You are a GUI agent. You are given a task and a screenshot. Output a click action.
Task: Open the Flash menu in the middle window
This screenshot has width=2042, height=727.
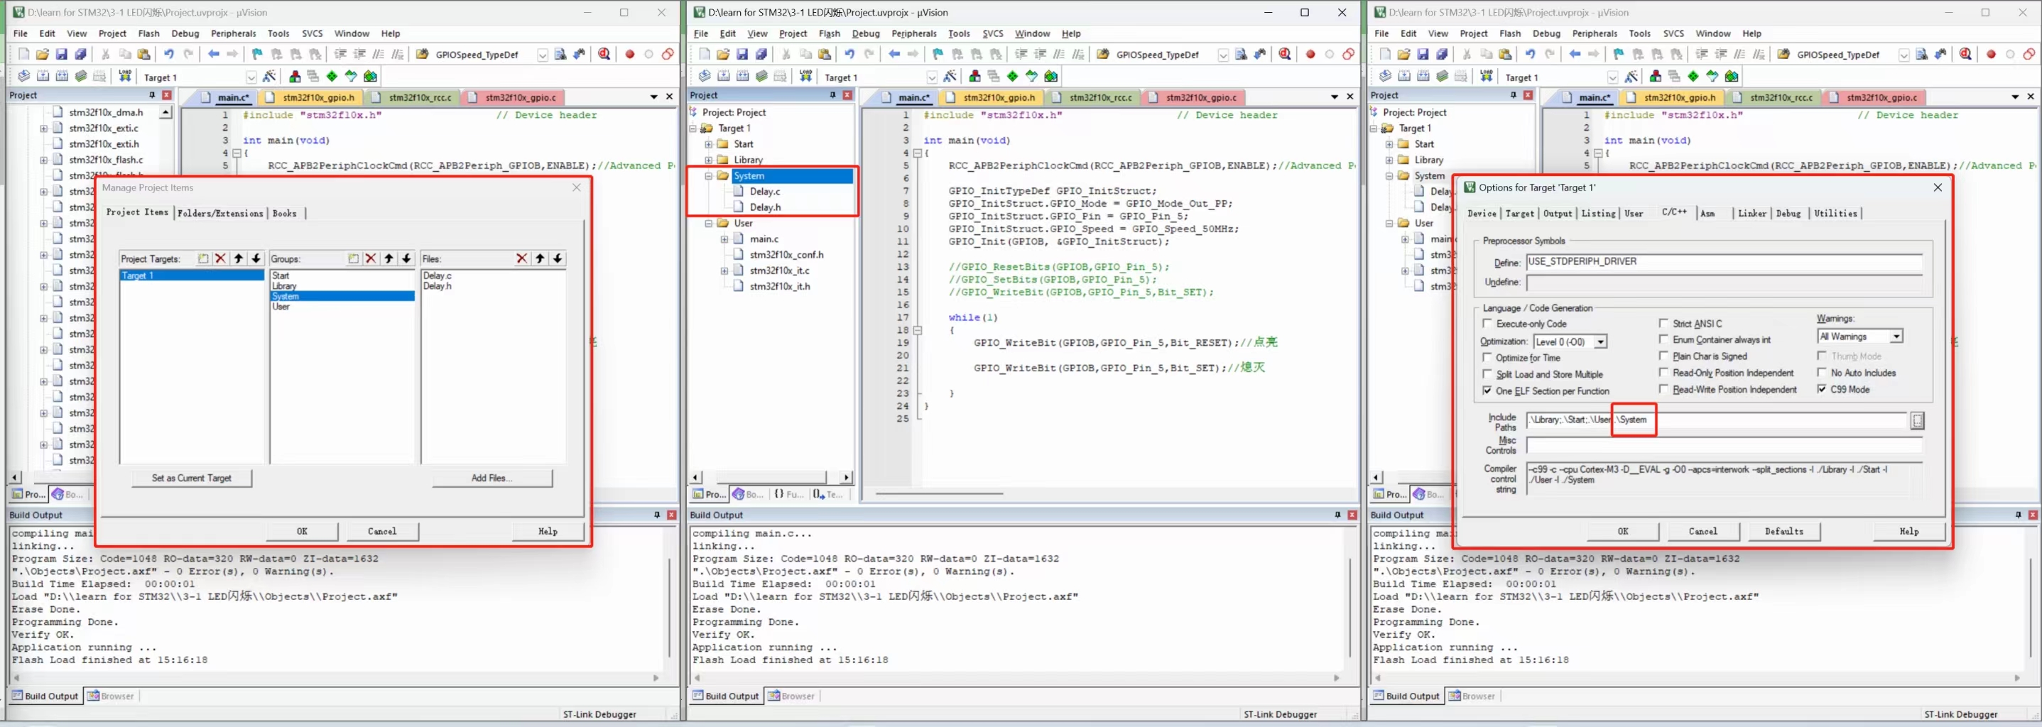(x=829, y=33)
